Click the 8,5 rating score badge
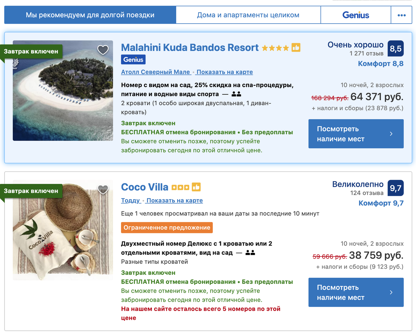Screen dimensions: 416x336 point(396,49)
